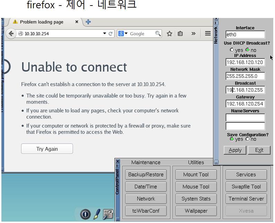Open the editor pen icon in dock

tap(97, 214)
